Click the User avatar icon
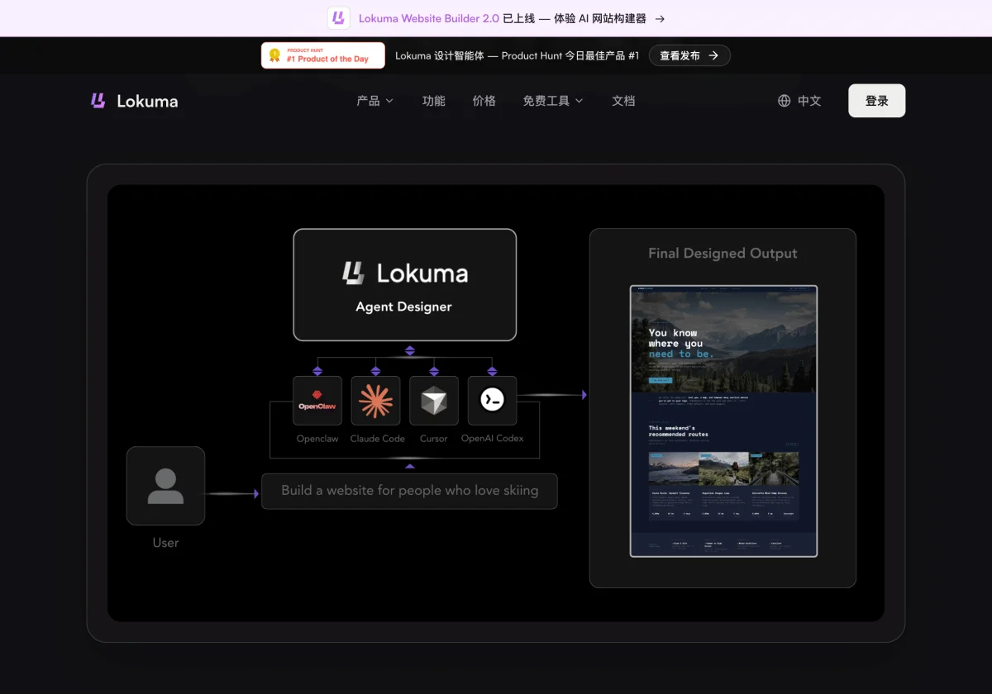 coord(165,486)
